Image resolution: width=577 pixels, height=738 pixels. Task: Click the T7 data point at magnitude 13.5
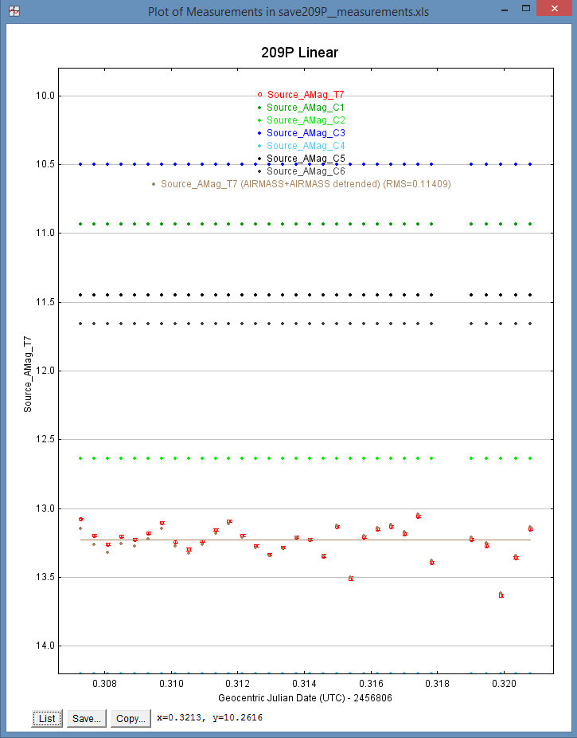(351, 579)
